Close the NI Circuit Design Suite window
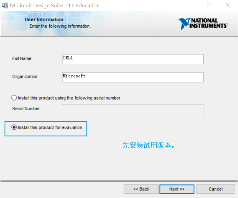The image size is (238, 198). pyautogui.click(x=228, y=5)
